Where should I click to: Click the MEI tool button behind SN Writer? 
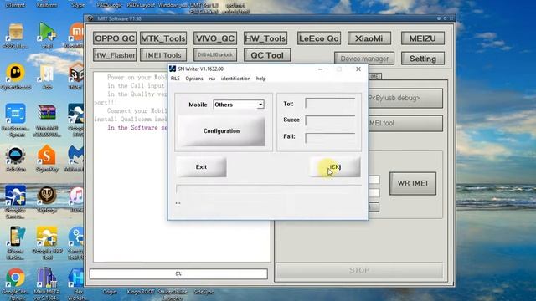coord(405,123)
